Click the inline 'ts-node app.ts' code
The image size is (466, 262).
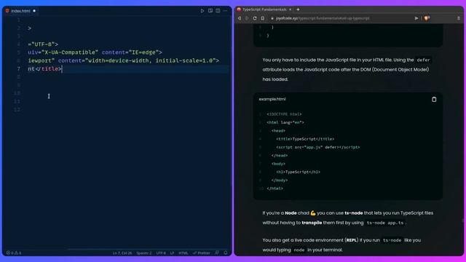point(385,223)
